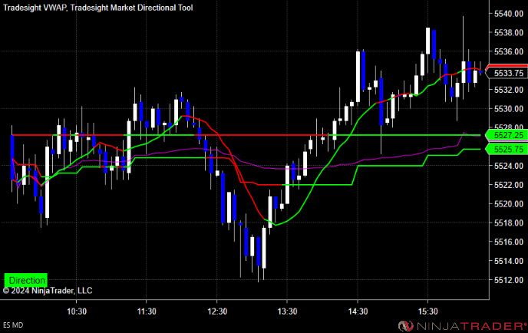Click the 14:30 time axis label
The image size is (528, 333).
pyautogui.click(x=358, y=311)
